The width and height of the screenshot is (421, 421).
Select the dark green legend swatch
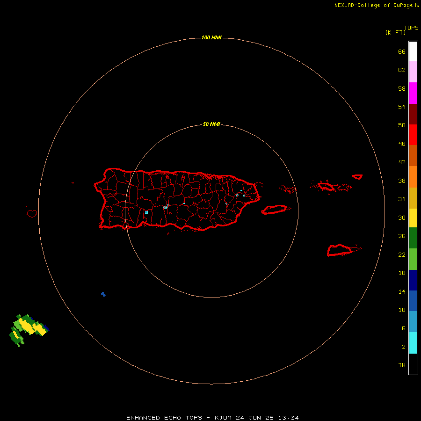click(x=413, y=238)
